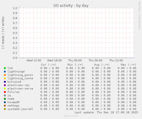142x119 pixels.
Task: Click the kswapd0 navy legend swatch
Action: (x=5, y=102)
